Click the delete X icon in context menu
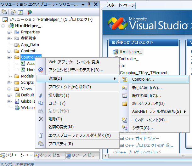 [x=41, y=119]
